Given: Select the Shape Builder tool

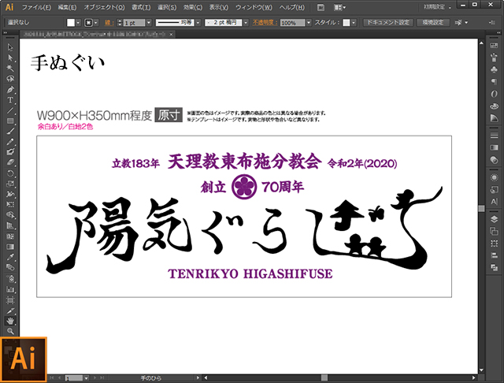Looking at the screenshot, I should pos(10,215).
